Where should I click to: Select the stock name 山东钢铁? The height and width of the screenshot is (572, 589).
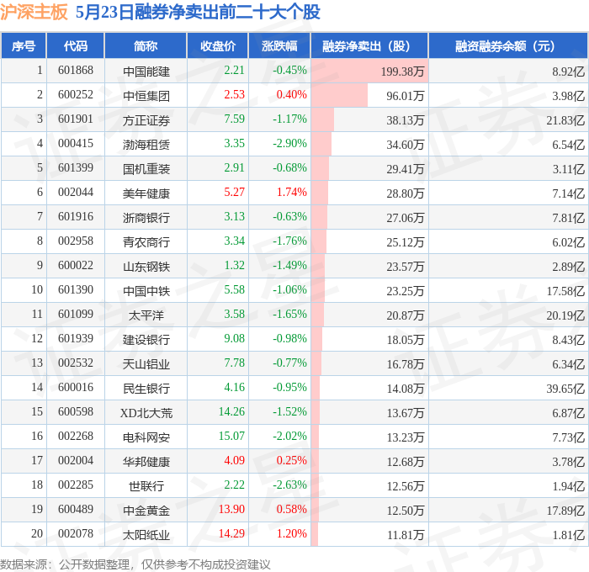coord(146,267)
